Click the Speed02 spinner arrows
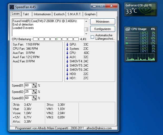The height and width of the screenshot is (135, 163). pyautogui.click(x=34, y=92)
